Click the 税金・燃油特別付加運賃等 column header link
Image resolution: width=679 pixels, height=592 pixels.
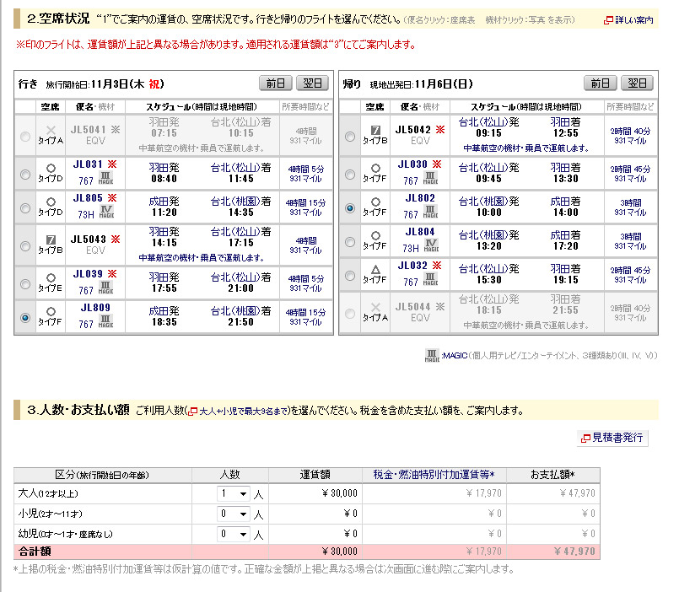(x=434, y=475)
